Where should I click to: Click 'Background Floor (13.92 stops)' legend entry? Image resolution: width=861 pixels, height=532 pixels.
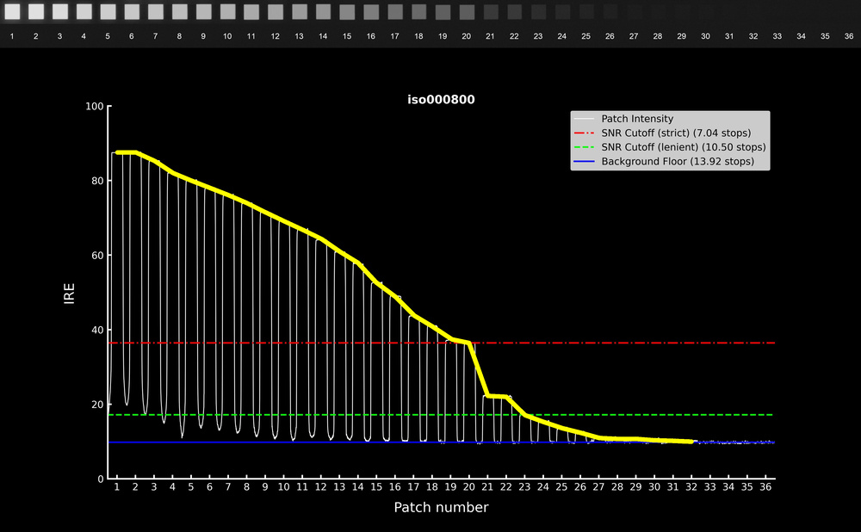pyautogui.click(x=678, y=161)
